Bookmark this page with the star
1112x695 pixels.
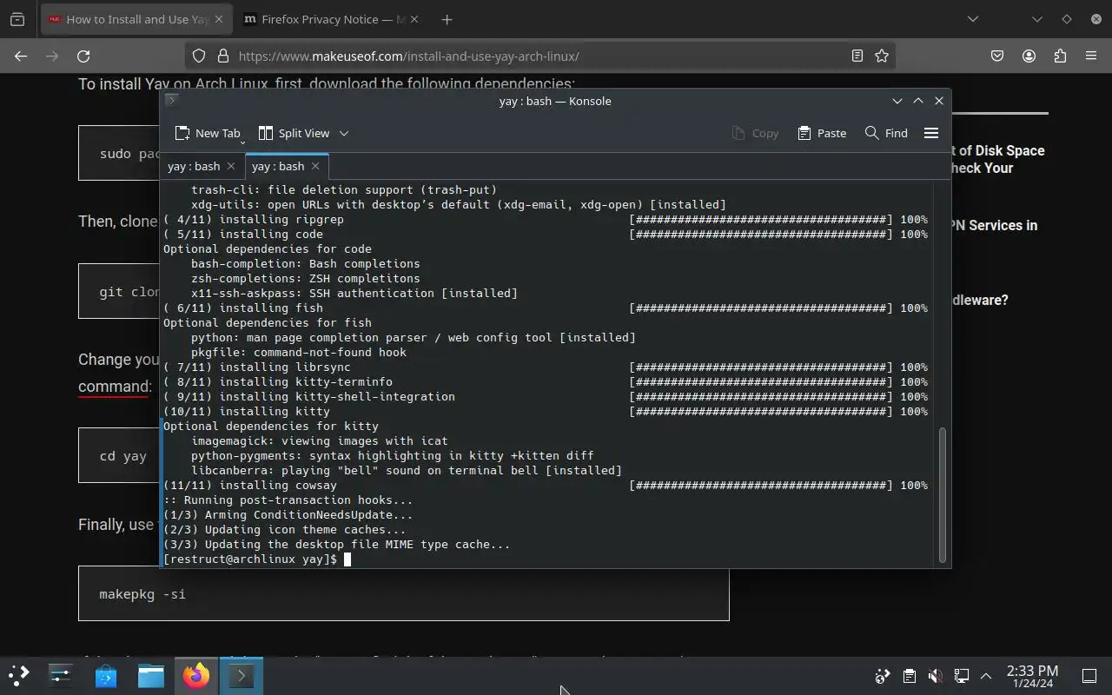pyautogui.click(x=882, y=56)
